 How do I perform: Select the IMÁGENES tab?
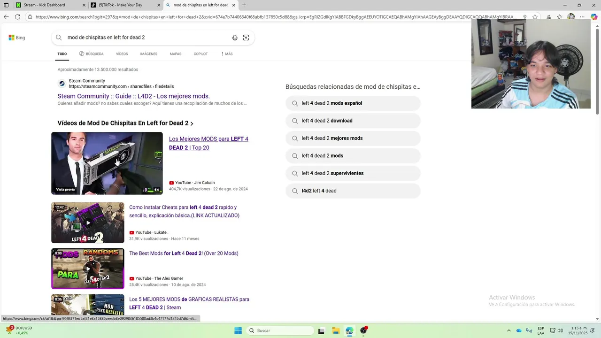(x=148, y=54)
